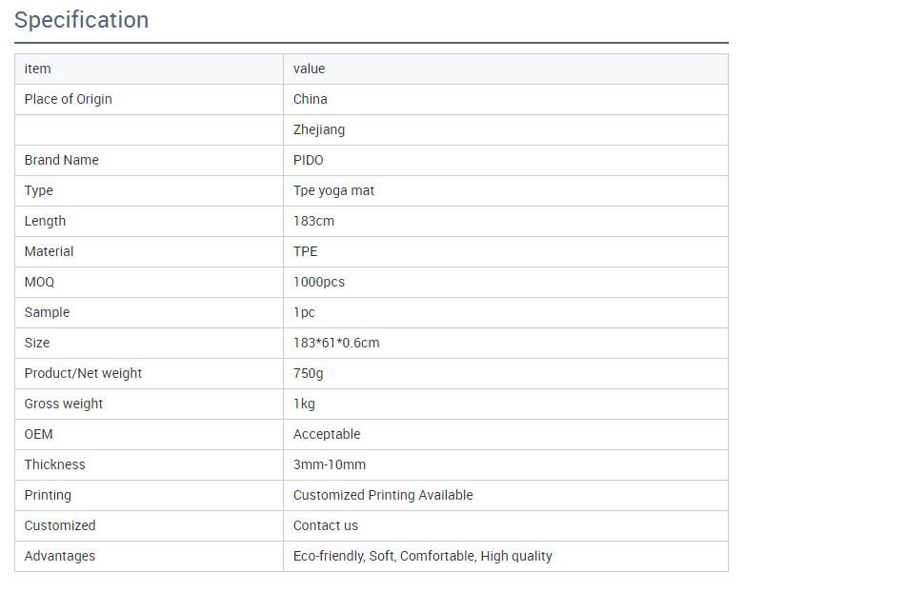The height and width of the screenshot is (592, 905).
Task: Click the Zhejiang value cell
Action: pyautogui.click(x=319, y=129)
